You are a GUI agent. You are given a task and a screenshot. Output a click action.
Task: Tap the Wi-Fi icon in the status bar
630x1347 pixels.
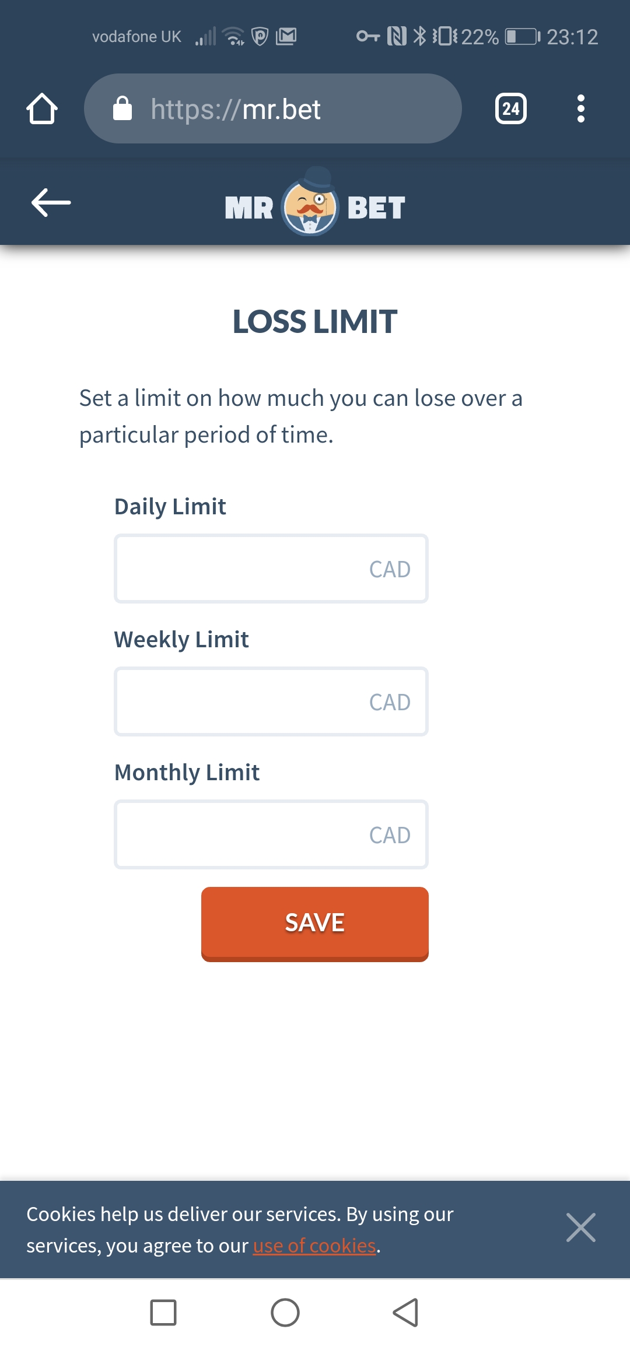[234, 36]
